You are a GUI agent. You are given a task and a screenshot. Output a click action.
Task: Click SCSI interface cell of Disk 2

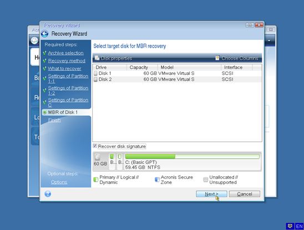pos(227,79)
